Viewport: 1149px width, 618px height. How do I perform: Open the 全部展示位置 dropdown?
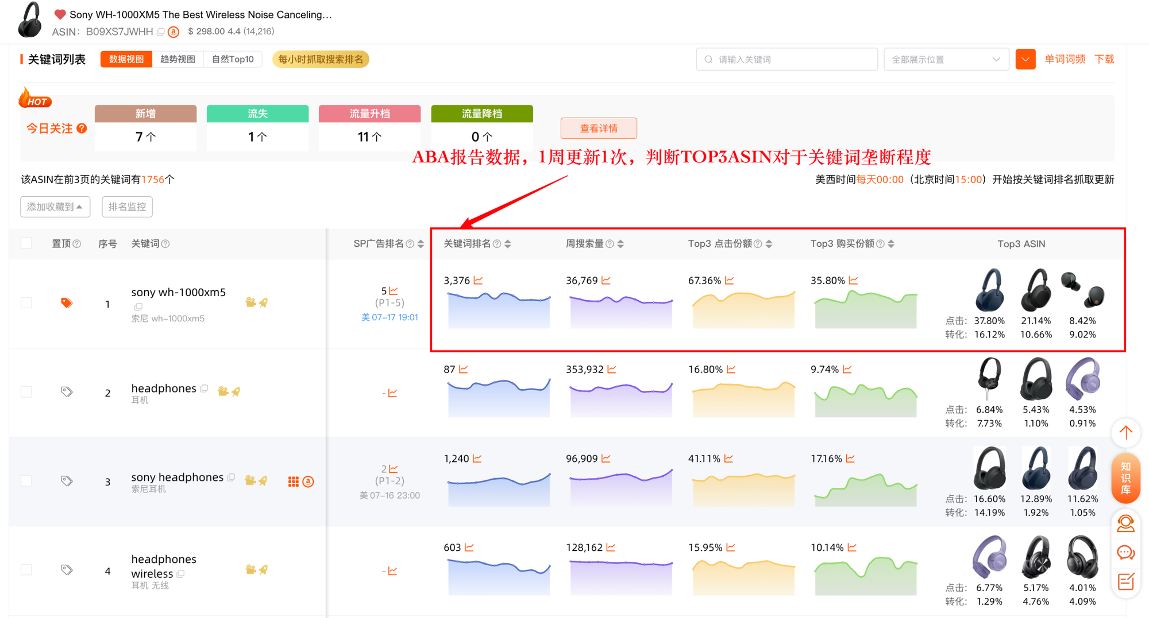pyautogui.click(x=946, y=59)
